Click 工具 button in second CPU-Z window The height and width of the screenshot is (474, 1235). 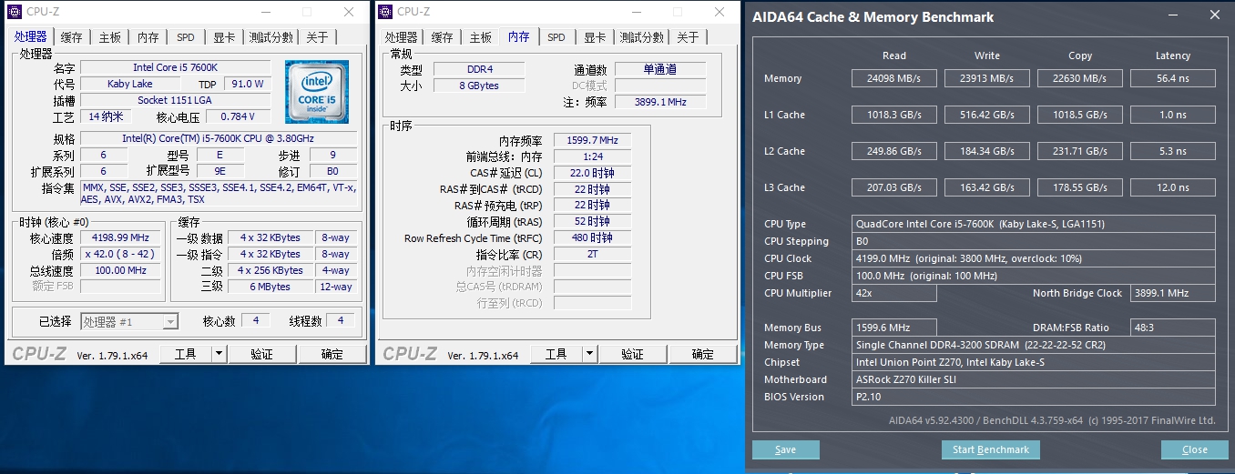pos(556,354)
